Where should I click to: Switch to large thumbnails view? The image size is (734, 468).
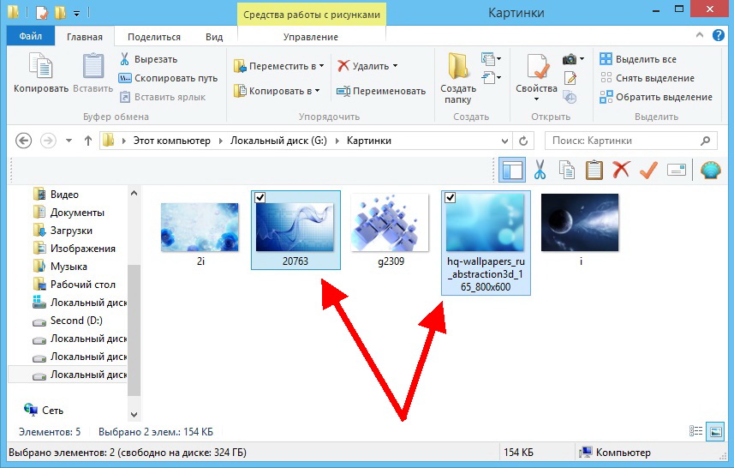pyautogui.click(x=715, y=431)
